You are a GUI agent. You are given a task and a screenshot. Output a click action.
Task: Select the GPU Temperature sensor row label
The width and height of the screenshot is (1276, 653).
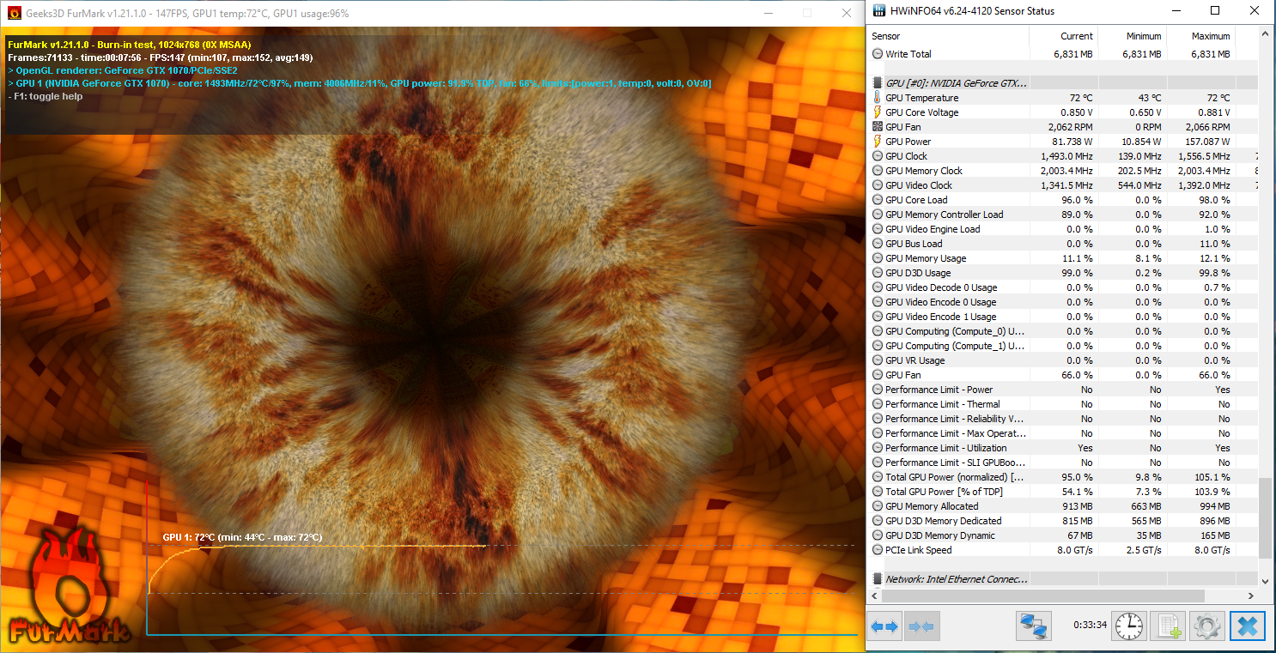pos(921,98)
